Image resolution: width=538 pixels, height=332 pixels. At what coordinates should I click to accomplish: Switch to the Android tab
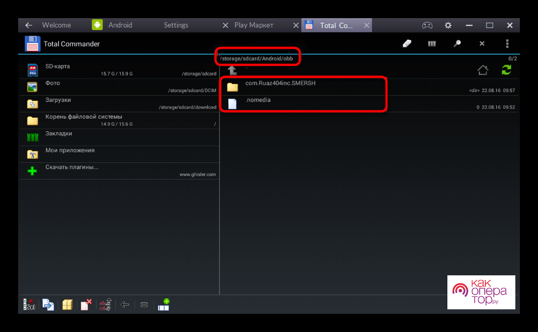point(120,25)
